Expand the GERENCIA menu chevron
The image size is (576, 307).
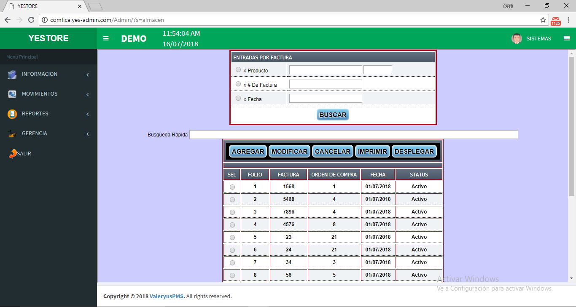coord(88,134)
